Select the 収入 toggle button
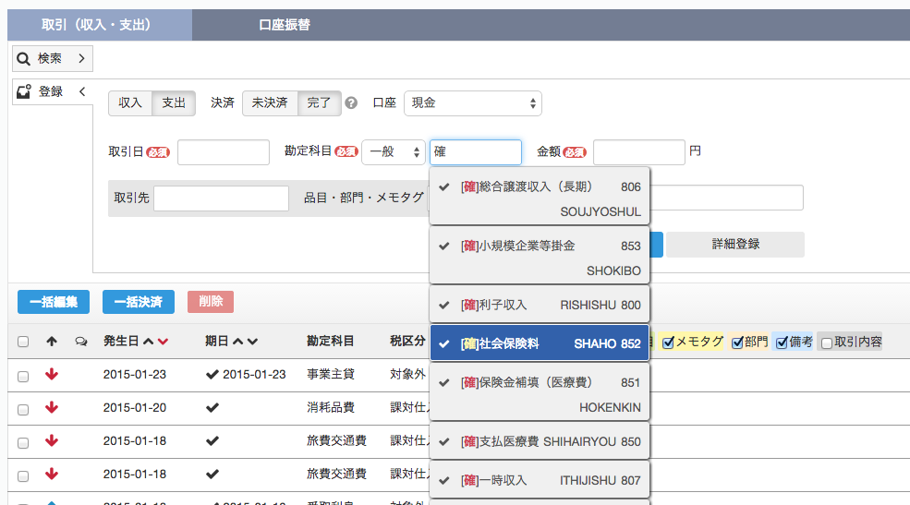This screenshot has width=910, height=505. 130,103
